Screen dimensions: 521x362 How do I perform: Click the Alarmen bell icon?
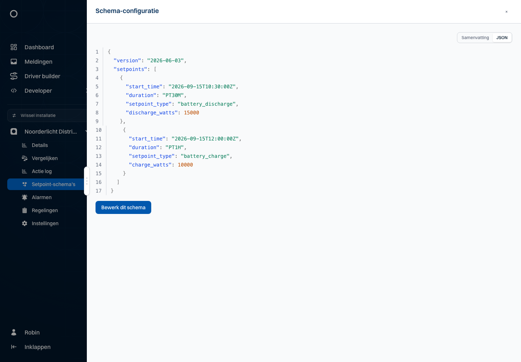pos(25,197)
